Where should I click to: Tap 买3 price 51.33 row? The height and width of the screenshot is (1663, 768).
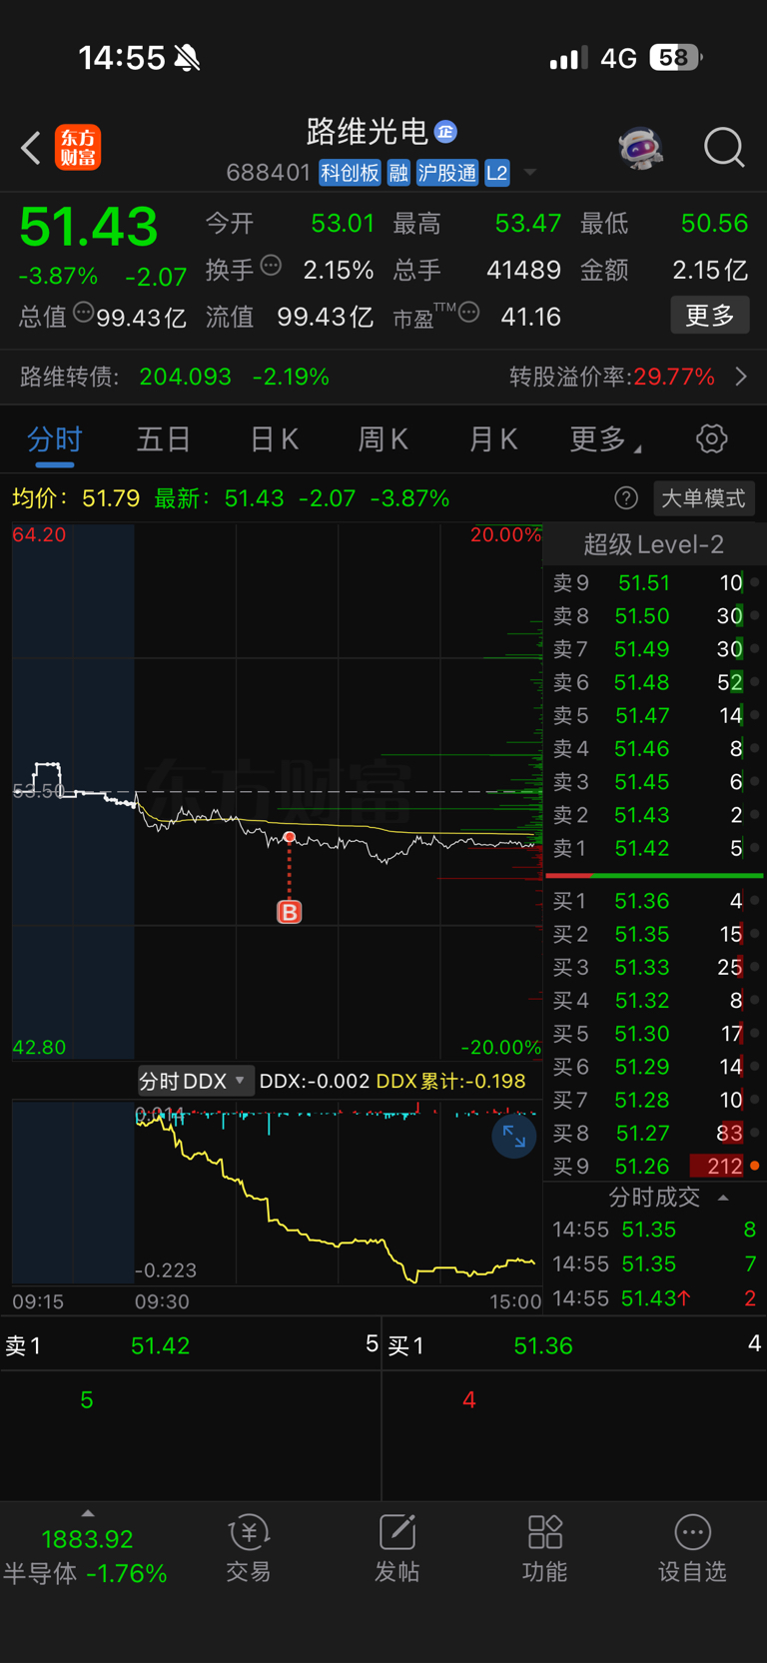[655, 967]
